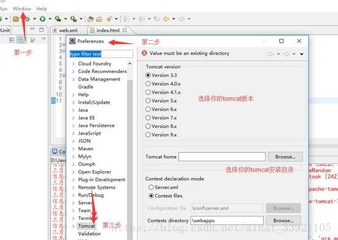This screenshot has width=338, height=240.
Task: Toggle Link with Editor in explorer view
Action: tap(21, 40)
